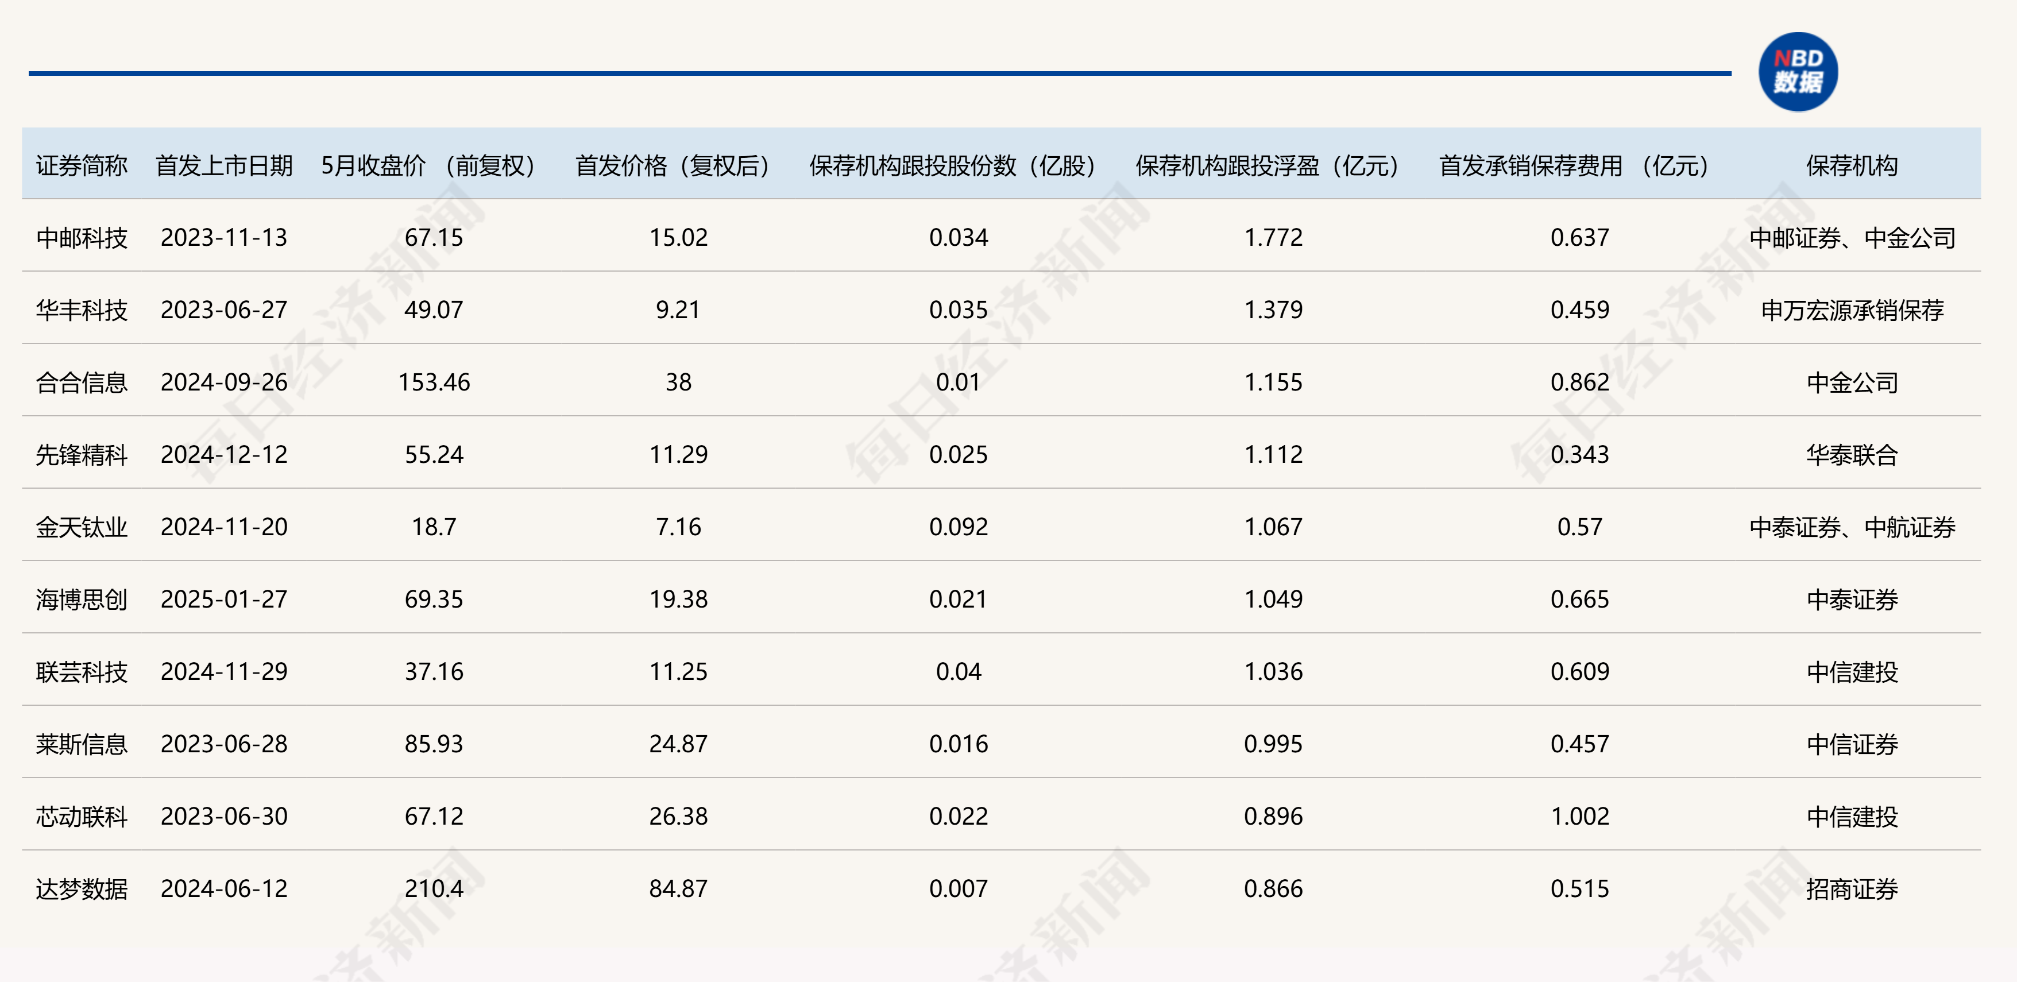Viewport: 2017px width, 982px height.
Task: Click the 先锋精科 listing date 2024-12-12
Action: [x=225, y=454]
